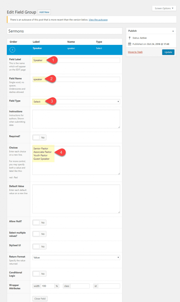Open the Return Format dropdown
Screen dimensions: 180x302
click(76, 257)
